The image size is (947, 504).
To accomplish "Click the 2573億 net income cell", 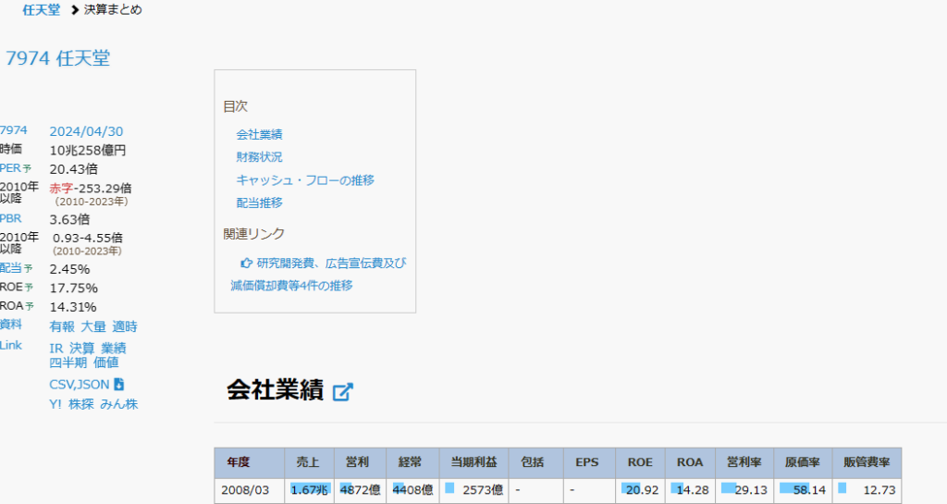I will 474,491.
